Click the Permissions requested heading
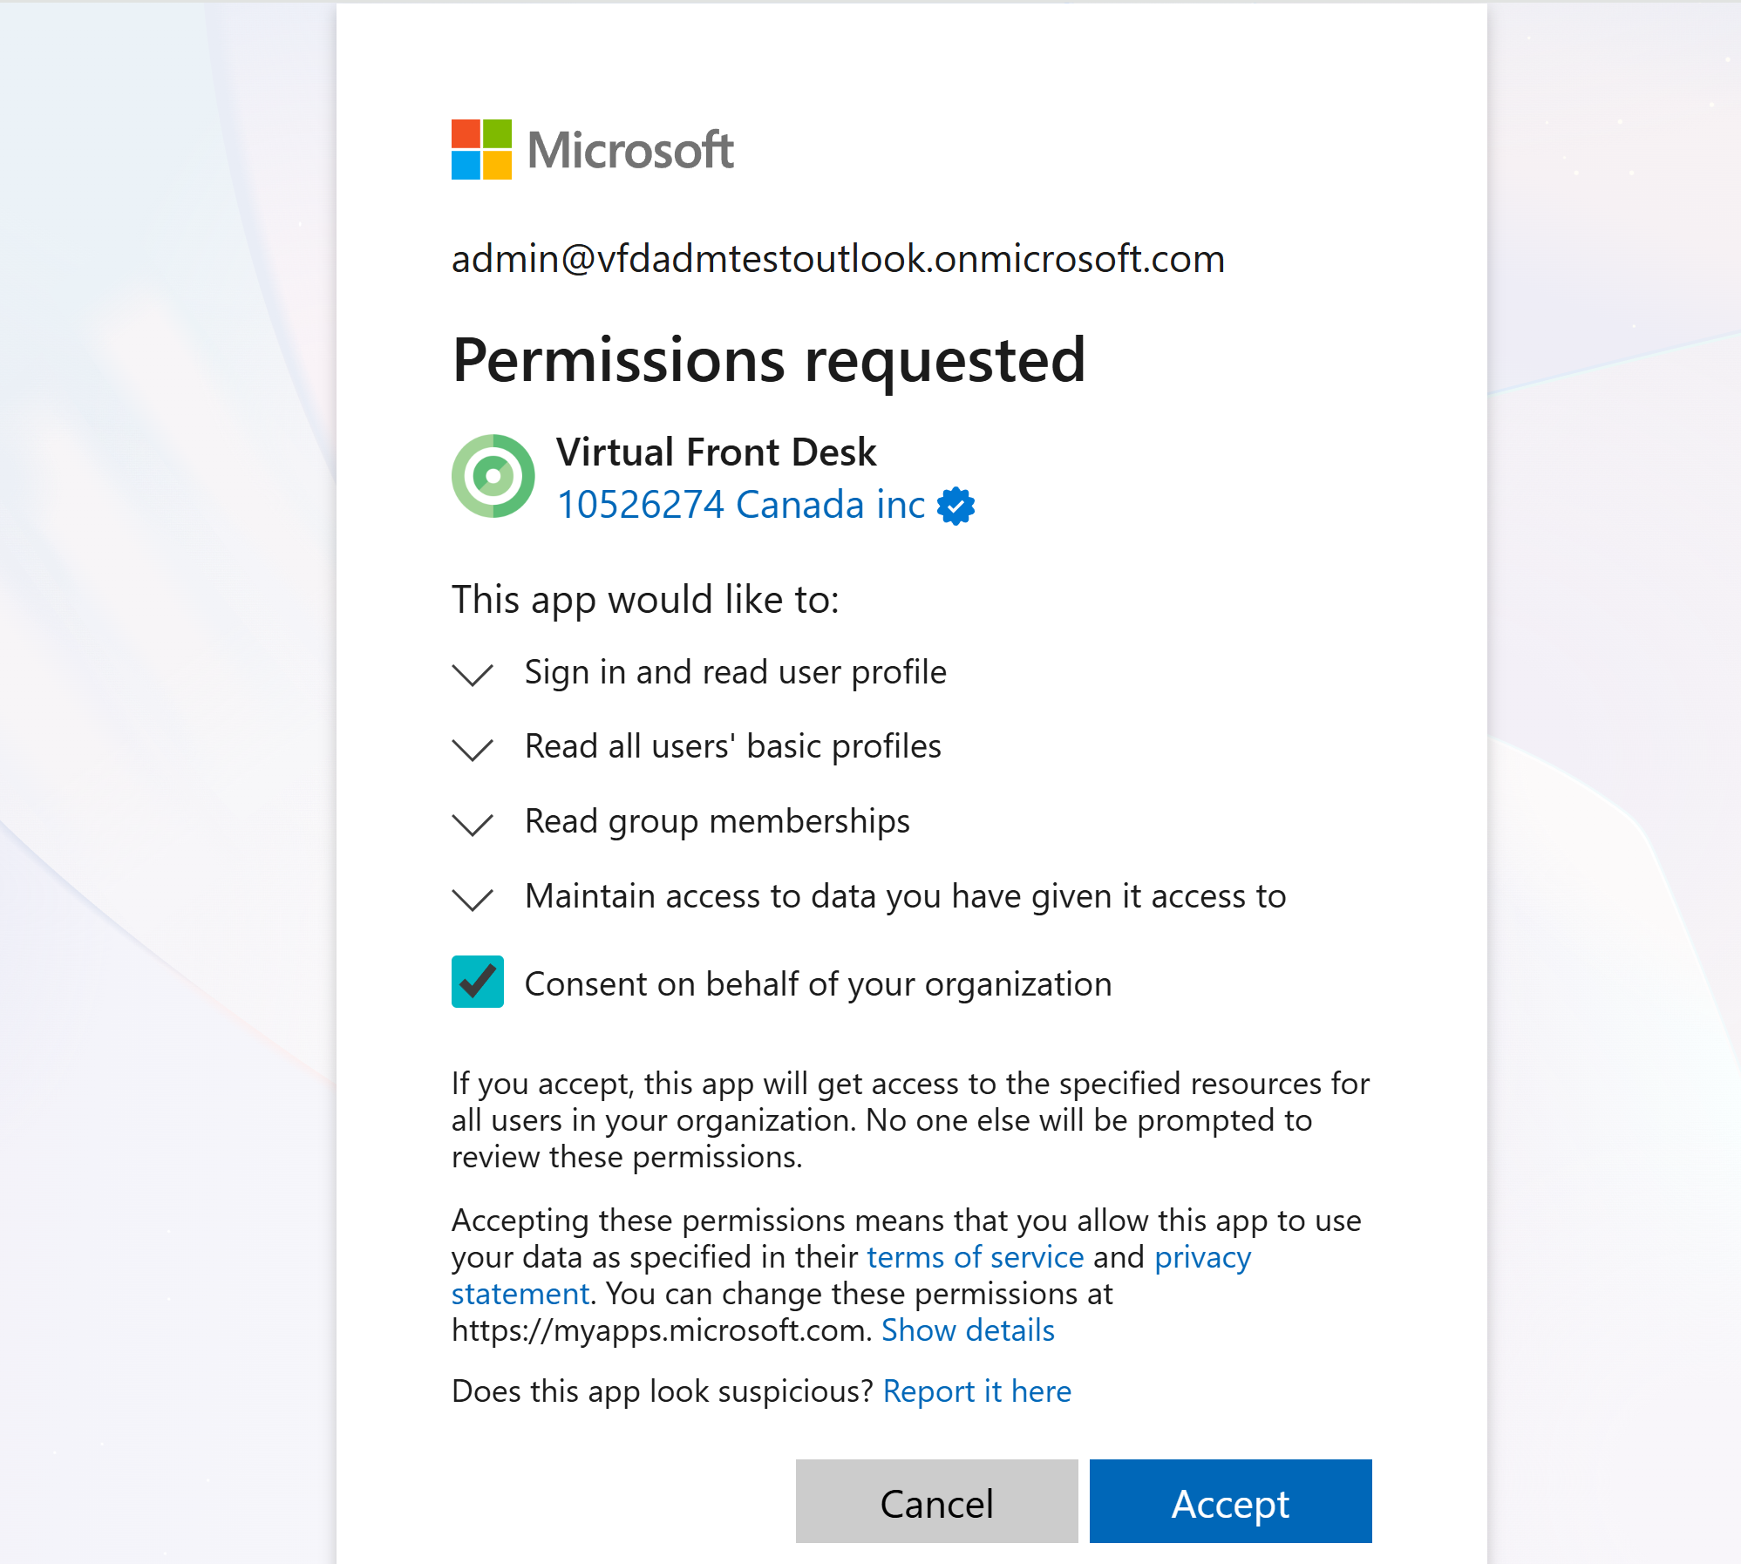1741x1564 pixels. (768, 360)
